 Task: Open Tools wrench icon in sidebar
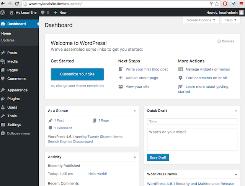[3, 116]
